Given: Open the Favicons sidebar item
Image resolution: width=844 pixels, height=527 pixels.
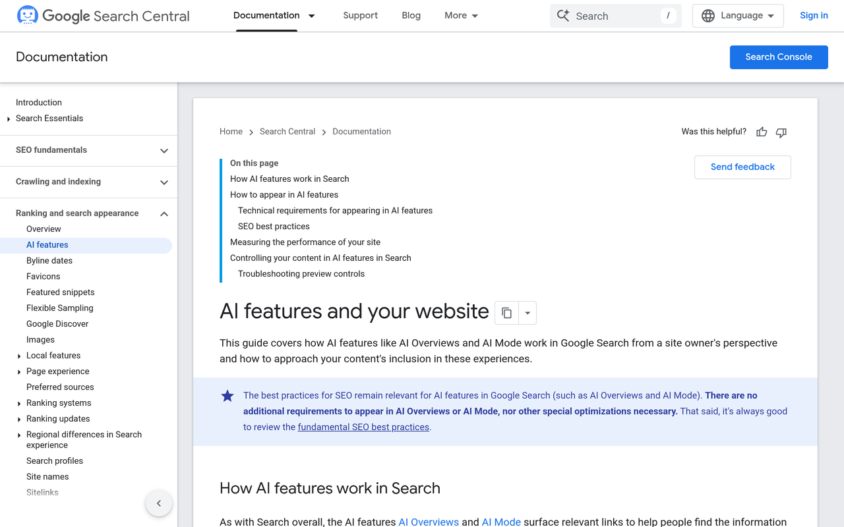Looking at the screenshot, I should 44,277.
